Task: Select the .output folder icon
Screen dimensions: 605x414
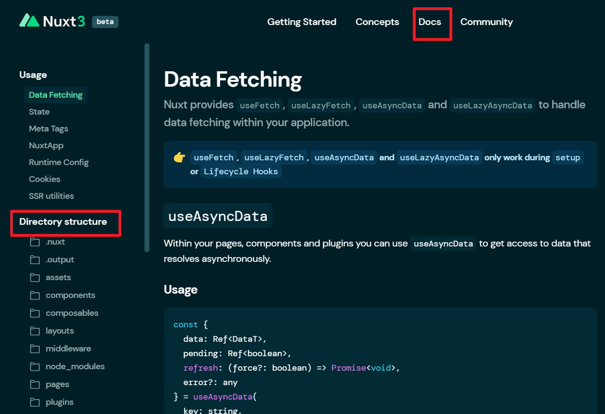Action: pyautogui.click(x=35, y=259)
